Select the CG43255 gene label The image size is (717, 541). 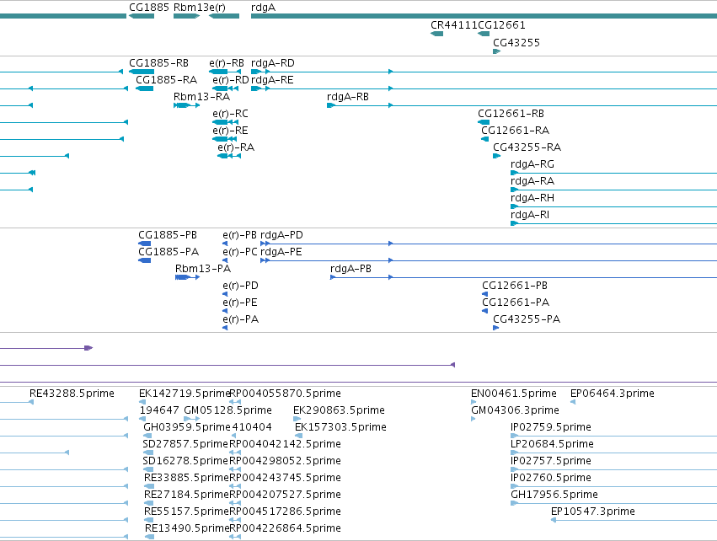tap(516, 42)
